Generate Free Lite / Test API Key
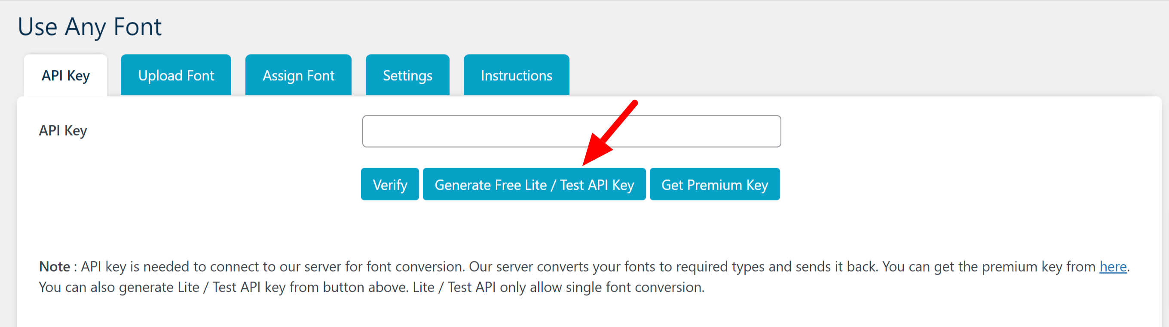This screenshot has height=327, width=1169. point(534,185)
